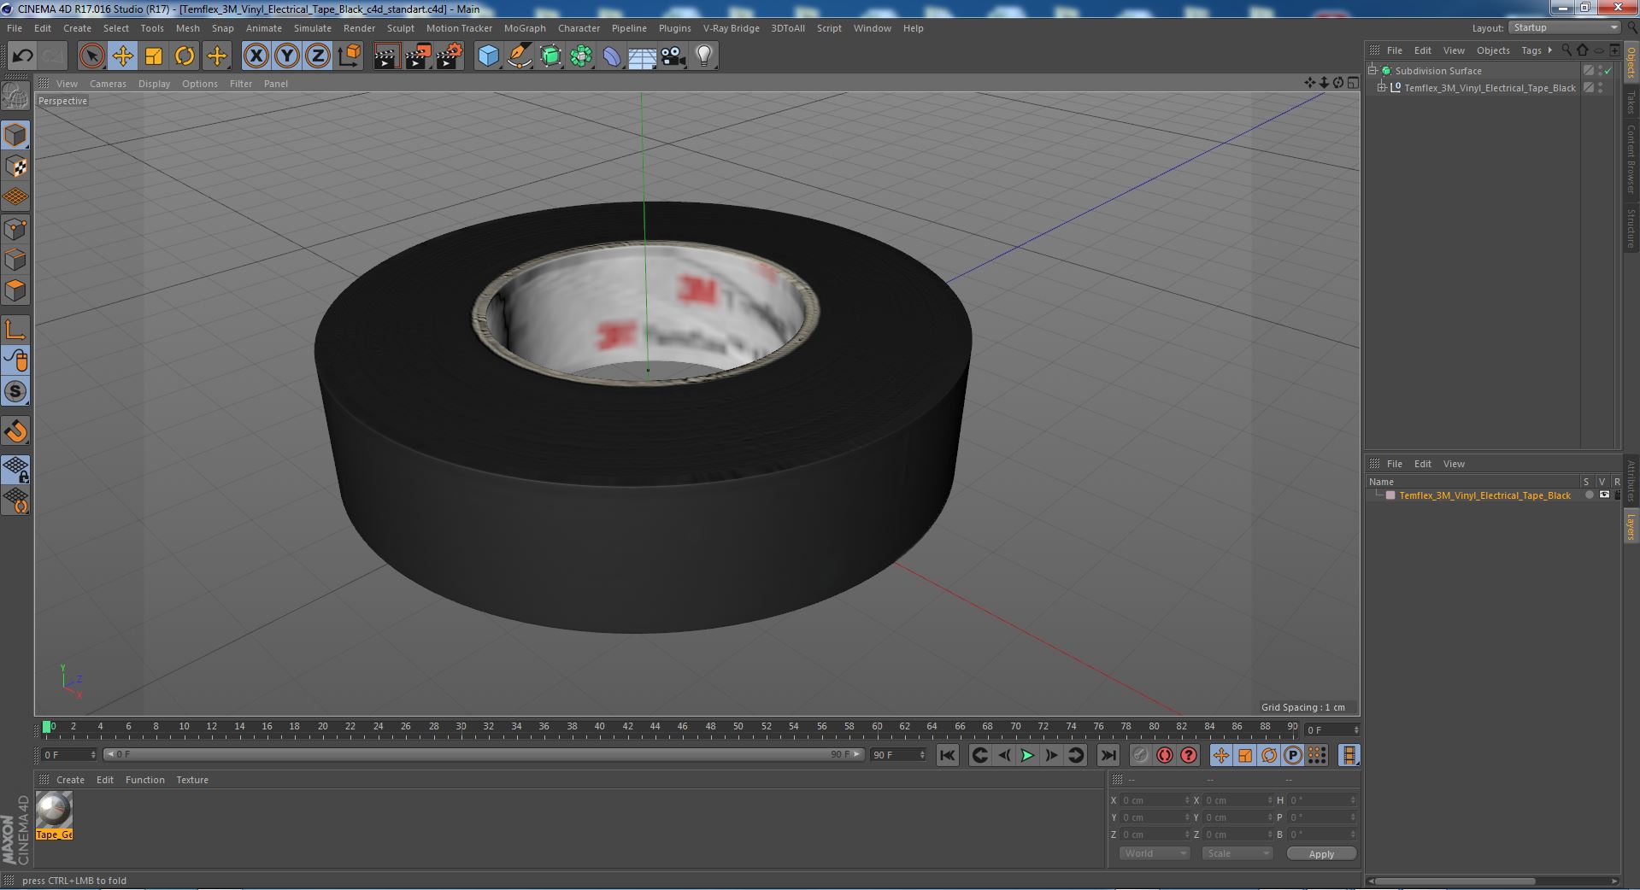
Task: Add Array modeling object icon
Action: point(581,56)
